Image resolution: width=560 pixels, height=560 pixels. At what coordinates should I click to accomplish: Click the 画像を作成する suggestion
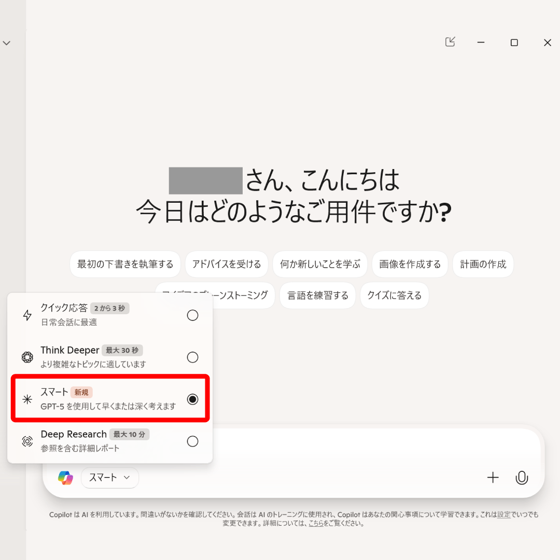(x=410, y=264)
